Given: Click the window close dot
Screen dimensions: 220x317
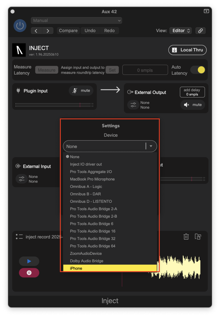Looking at the screenshot, I should (12, 11).
